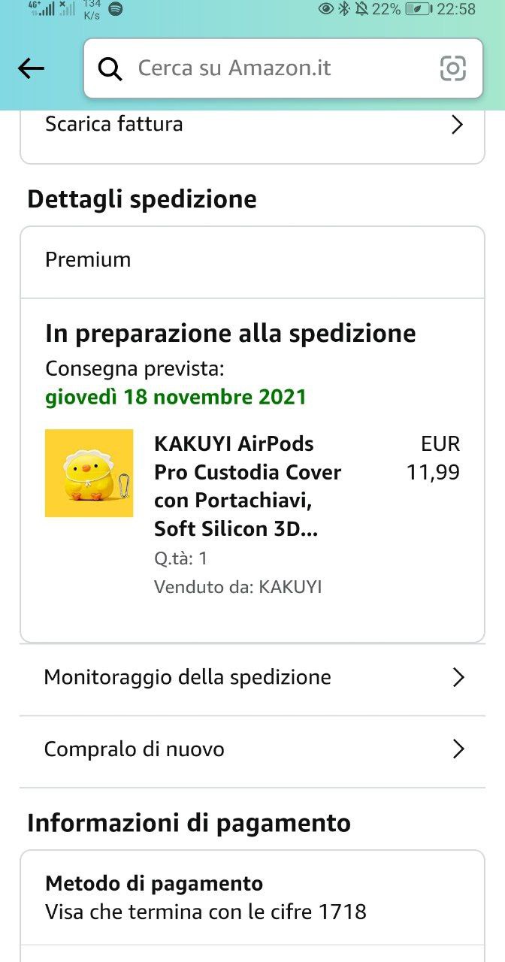Tap the yellow chick product thumbnail

coord(89,473)
